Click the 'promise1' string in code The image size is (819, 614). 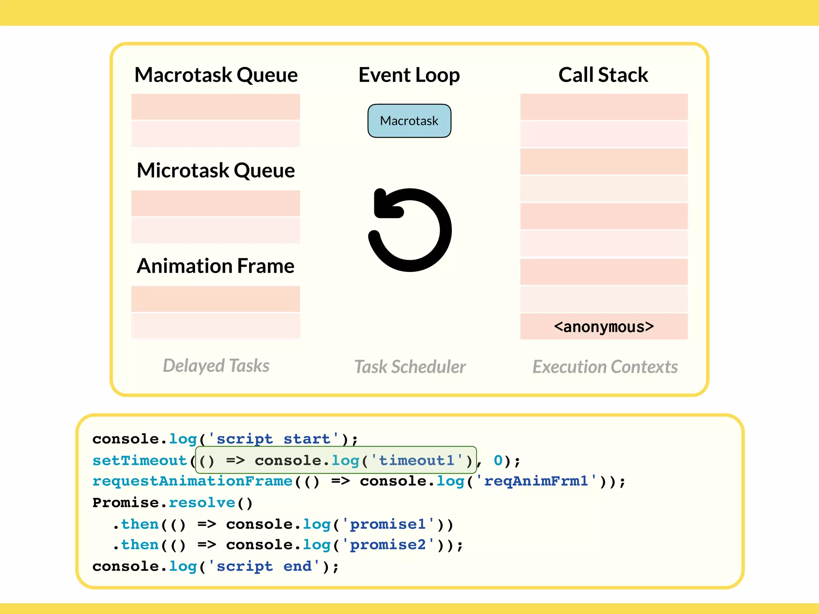pos(388,524)
